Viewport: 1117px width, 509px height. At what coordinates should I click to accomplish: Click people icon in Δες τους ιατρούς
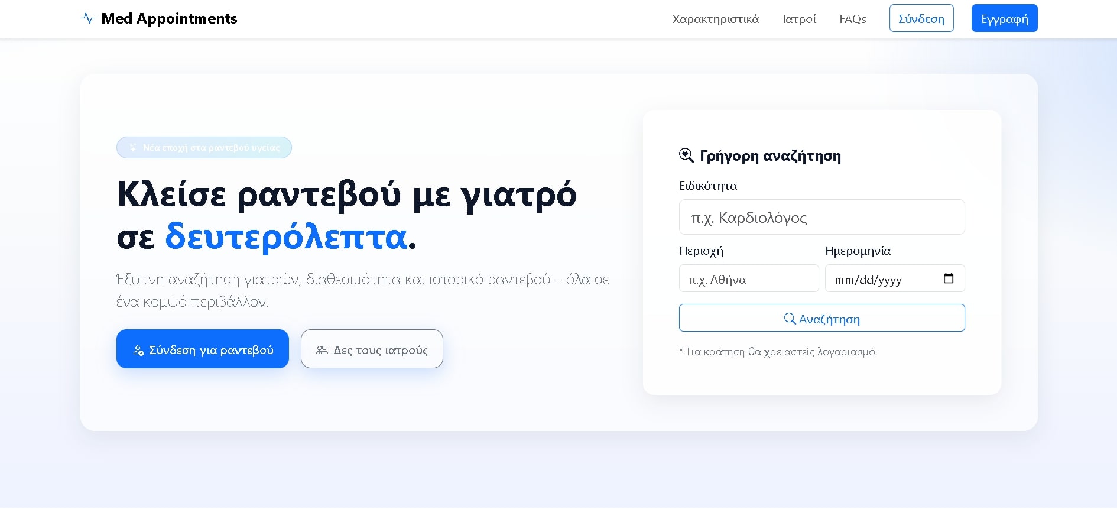tap(322, 350)
